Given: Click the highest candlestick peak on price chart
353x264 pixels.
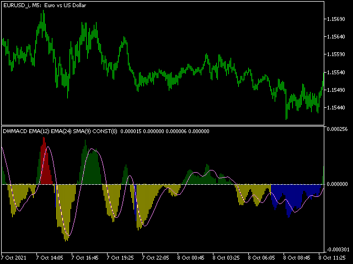Looking at the screenshot, I should pos(42,12).
